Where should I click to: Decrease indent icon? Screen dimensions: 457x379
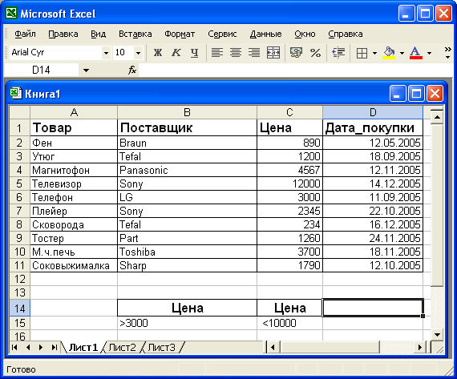[338, 53]
